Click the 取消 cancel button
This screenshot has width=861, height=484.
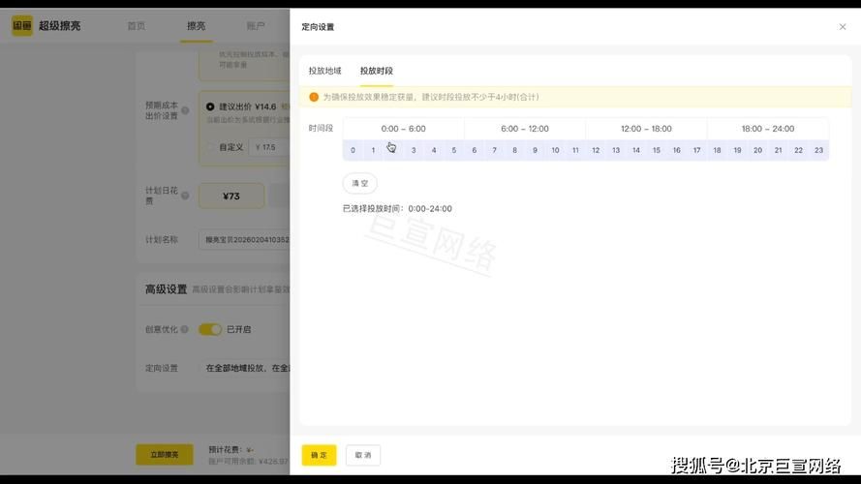(x=363, y=455)
